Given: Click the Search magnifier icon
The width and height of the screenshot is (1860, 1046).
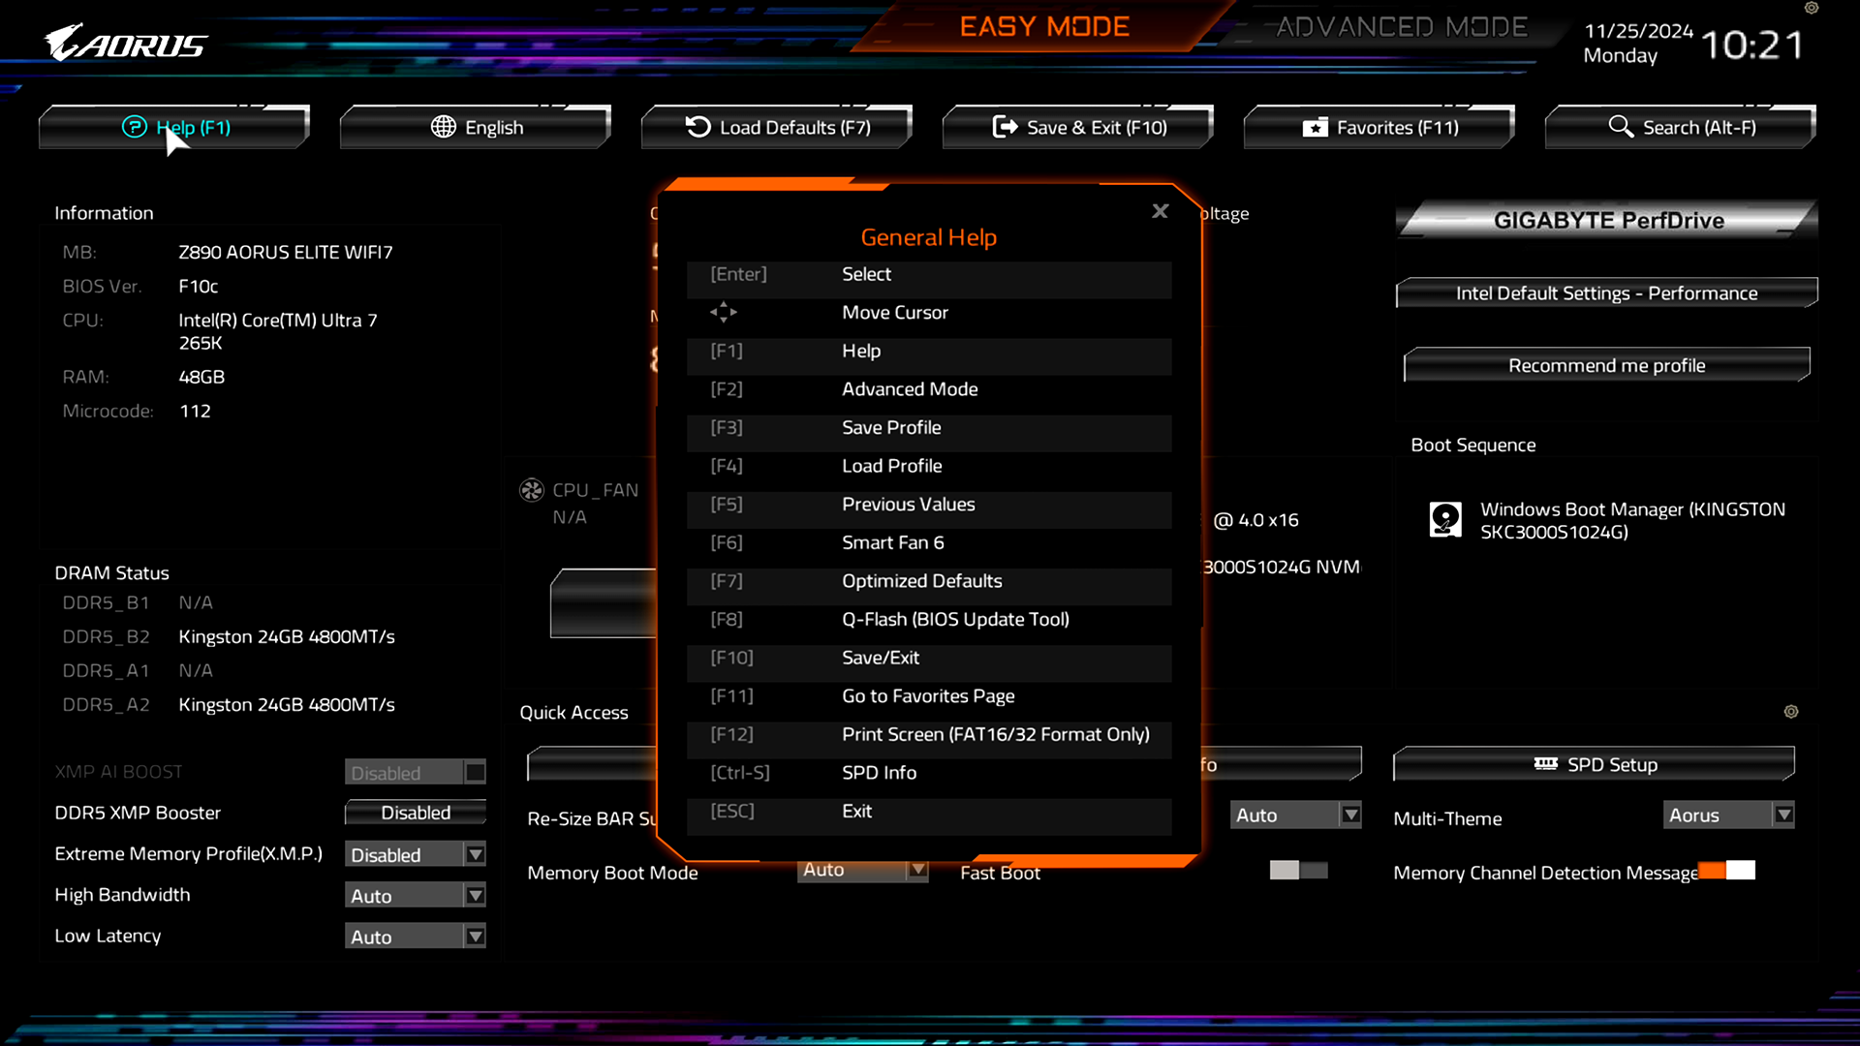Looking at the screenshot, I should [1620, 127].
